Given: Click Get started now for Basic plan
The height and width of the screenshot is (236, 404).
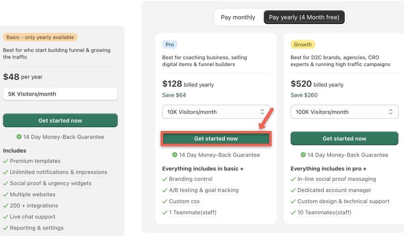Looking at the screenshot, I should tap(60, 121).
